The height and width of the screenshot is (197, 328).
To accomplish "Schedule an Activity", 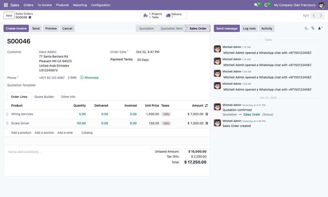I will (x=266, y=28).
